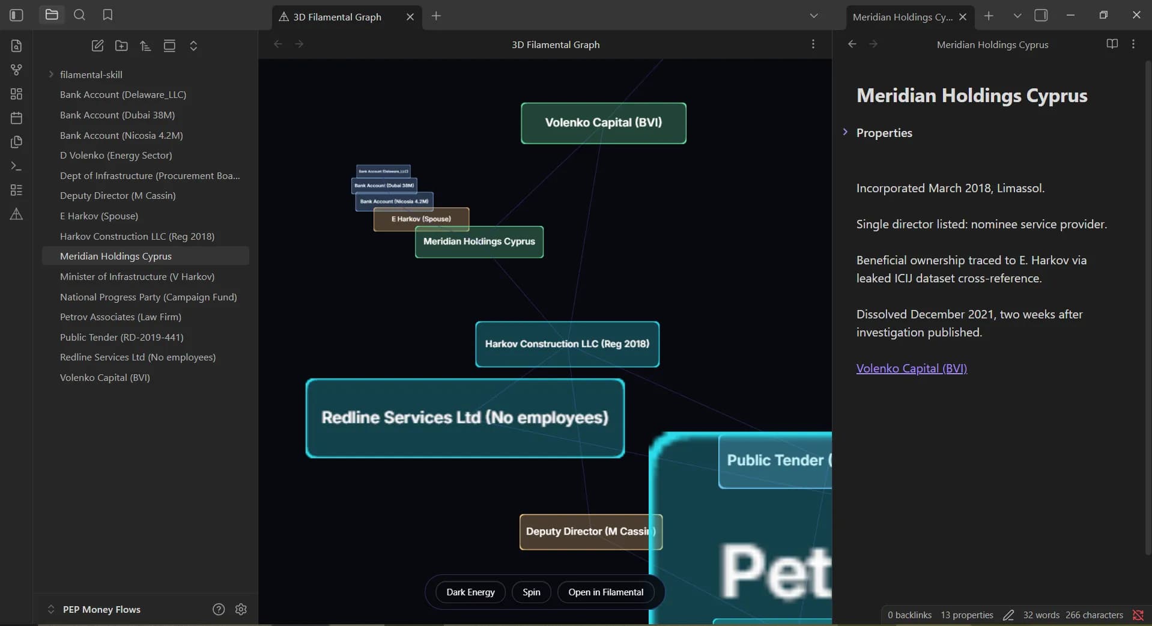Click 13 properties in status bar
The width and height of the screenshot is (1152, 626).
coord(966,615)
